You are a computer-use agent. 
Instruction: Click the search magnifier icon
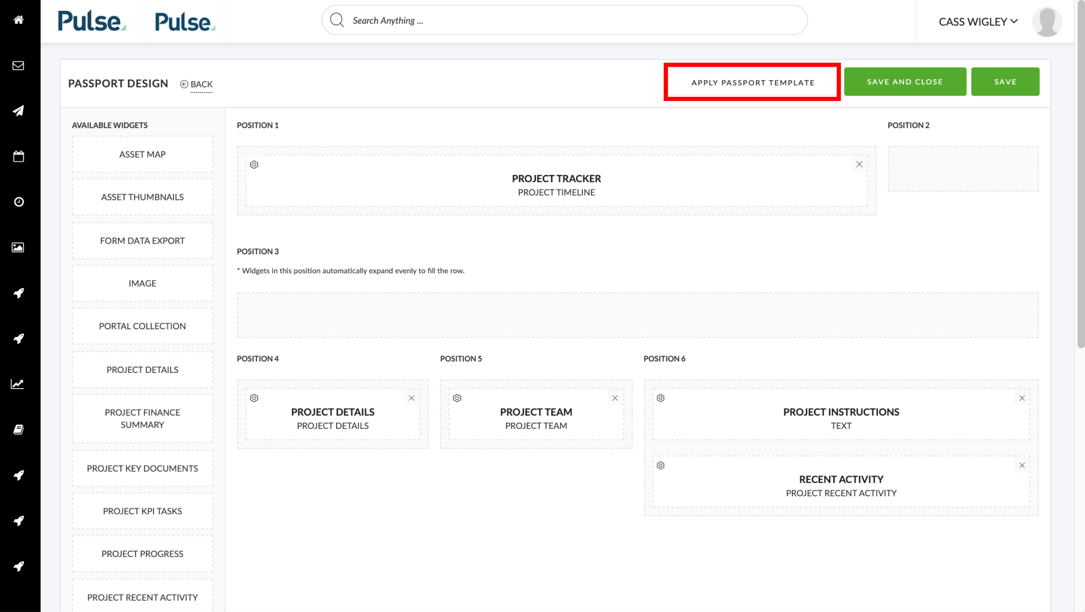(x=337, y=20)
